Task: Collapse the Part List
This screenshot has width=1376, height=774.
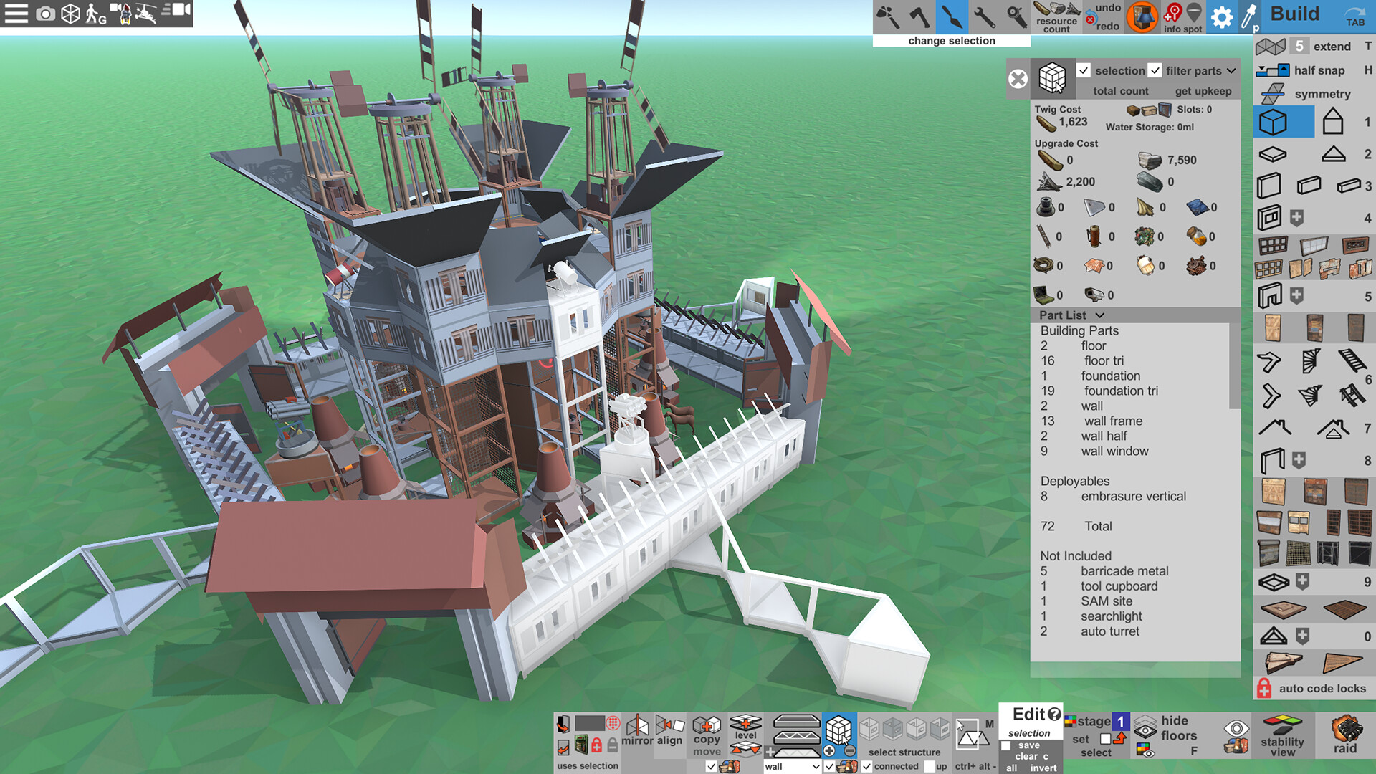Action: (1100, 315)
